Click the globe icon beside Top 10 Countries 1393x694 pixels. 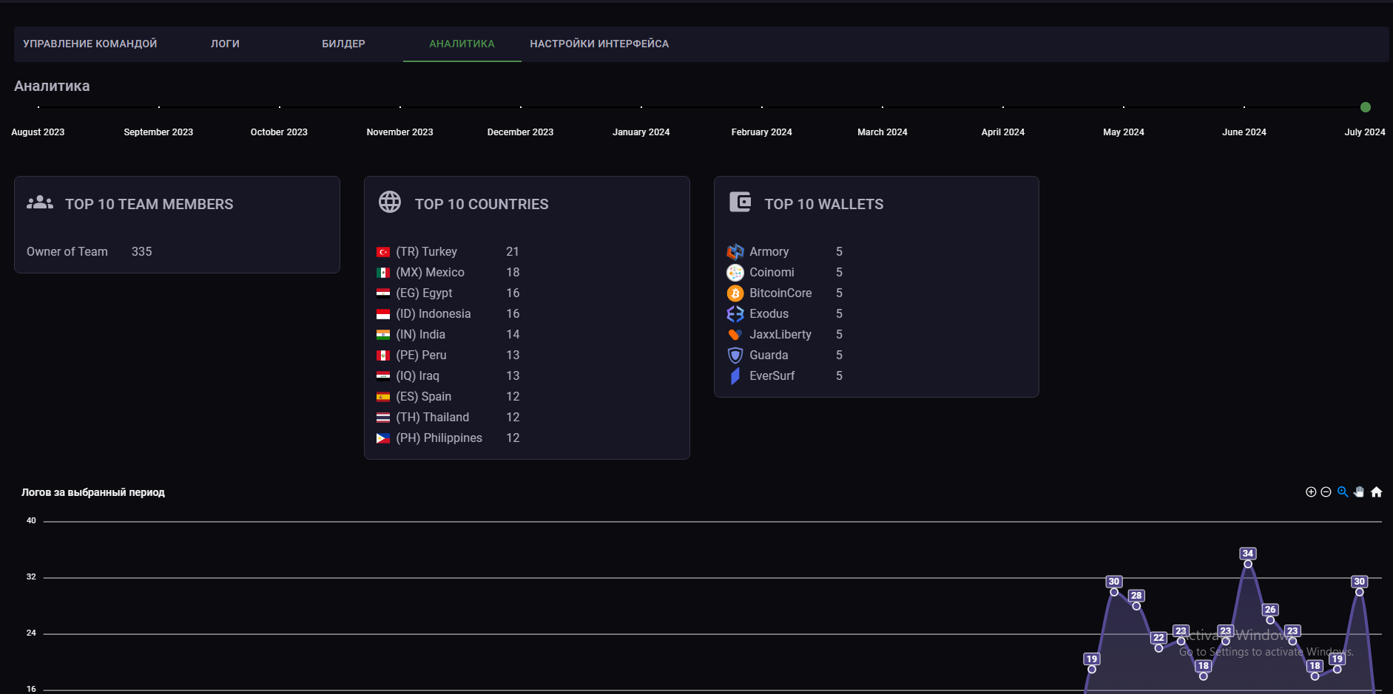[390, 202]
